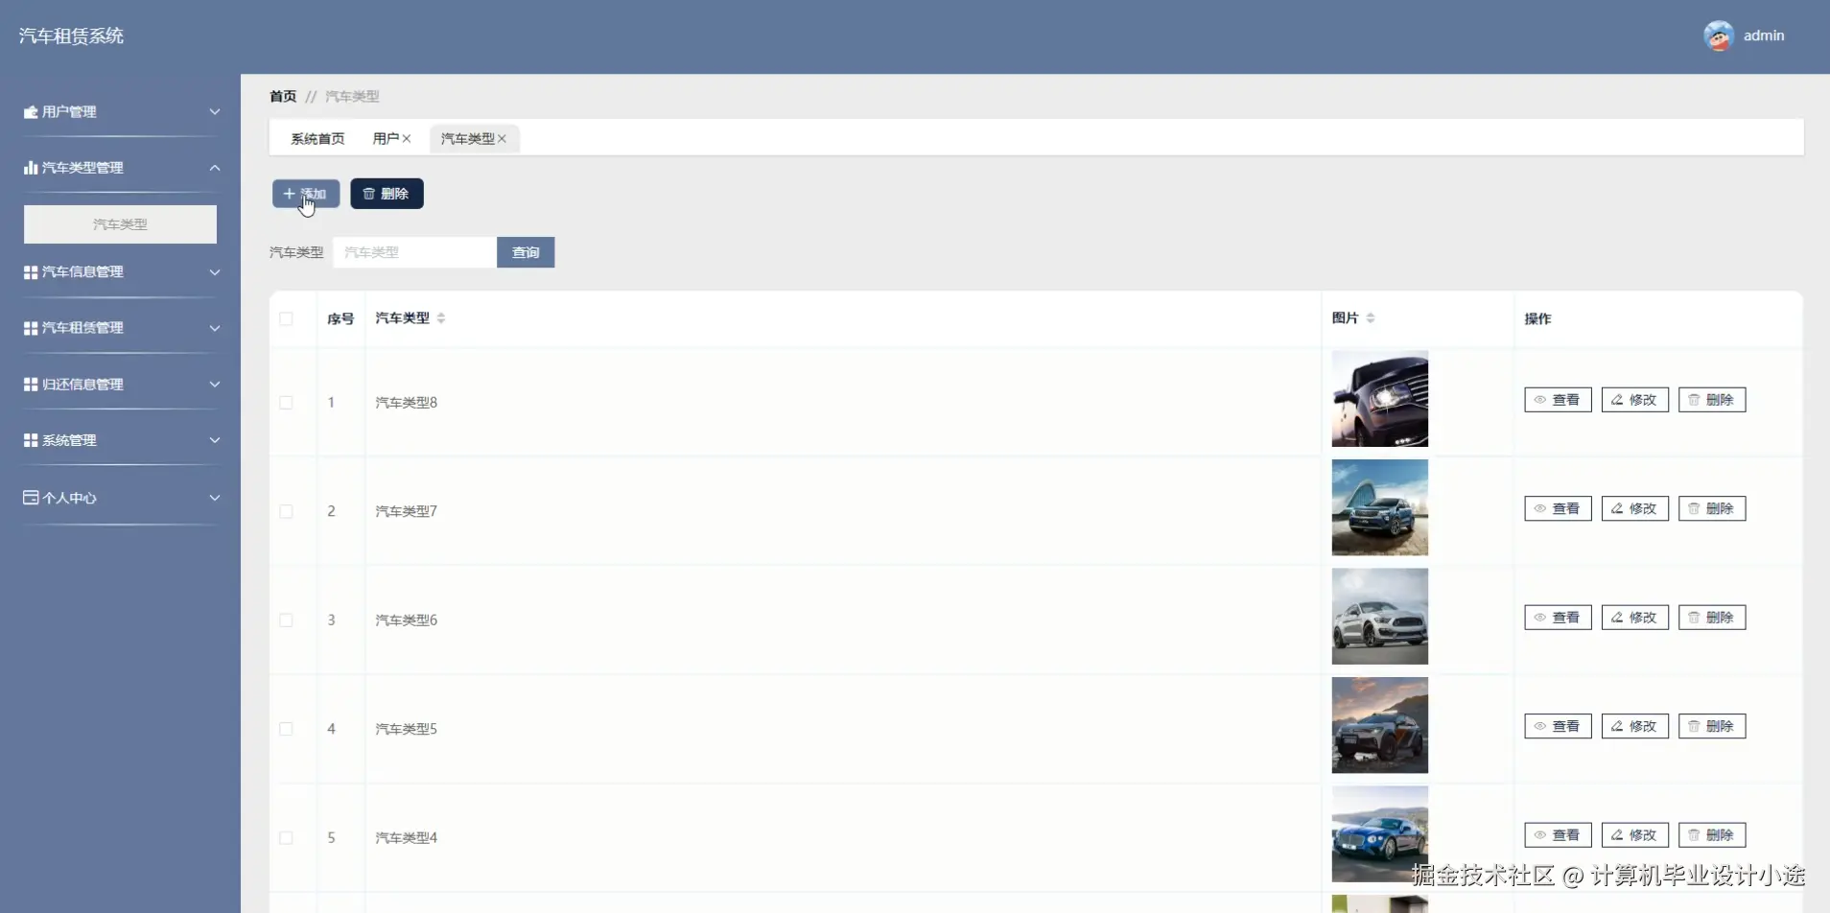Screen dimensions: 1830x913
Task: Delete row 汽车类型7 with 删除
Action: 1712,508
